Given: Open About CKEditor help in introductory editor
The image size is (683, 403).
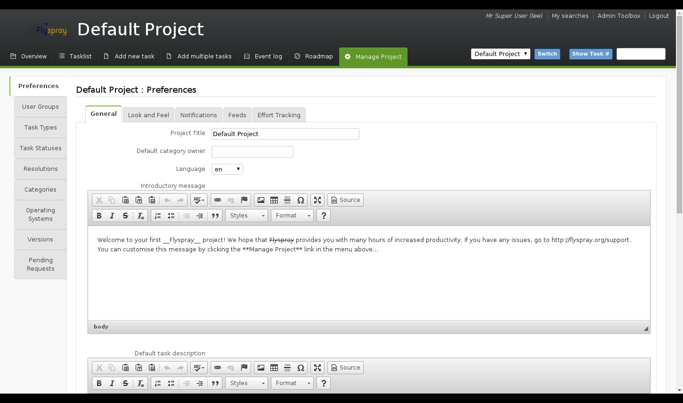Looking at the screenshot, I should click(x=324, y=216).
